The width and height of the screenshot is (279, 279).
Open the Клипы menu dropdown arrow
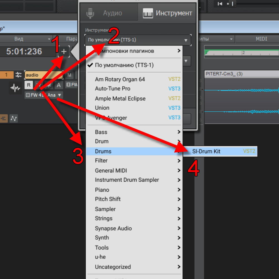(231, 39)
